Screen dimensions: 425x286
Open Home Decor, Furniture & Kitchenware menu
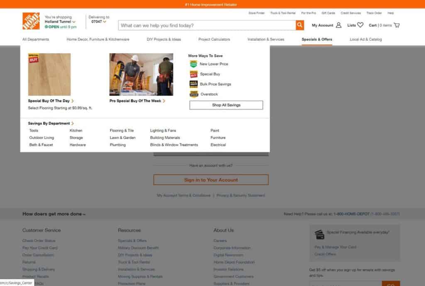(x=98, y=39)
